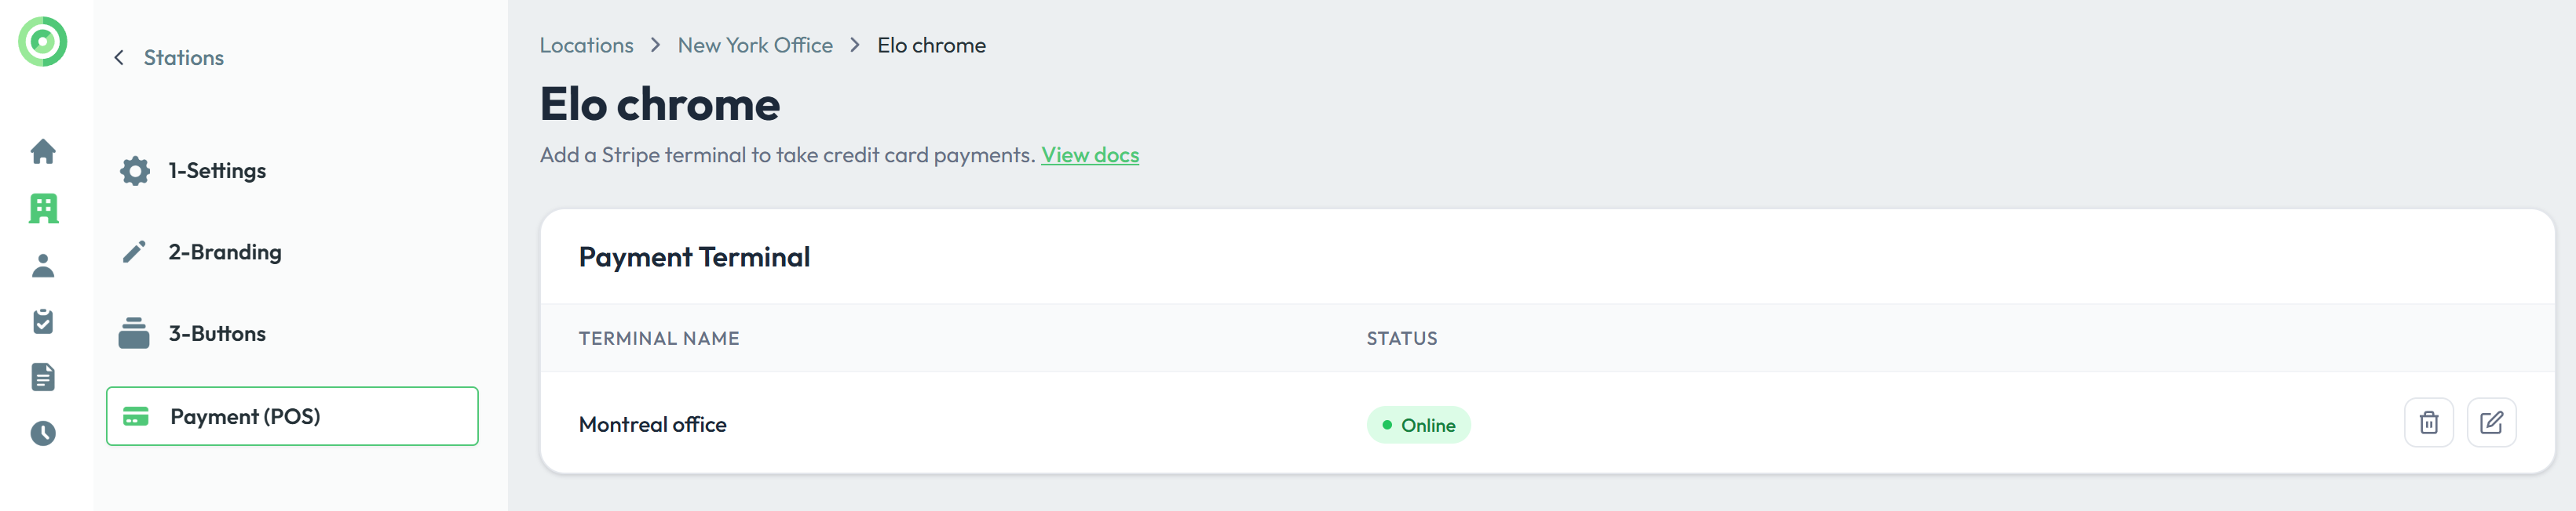Click the Online status badge
The image size is (2576, 511).
(x=1418, y=425)
